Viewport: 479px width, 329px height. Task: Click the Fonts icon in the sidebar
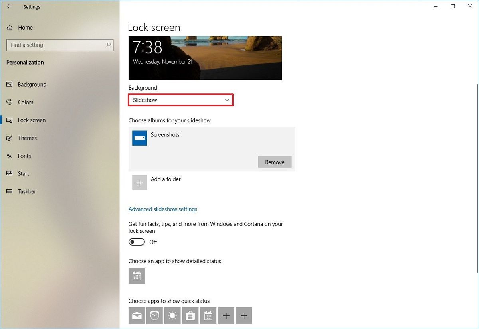[9, 156]
